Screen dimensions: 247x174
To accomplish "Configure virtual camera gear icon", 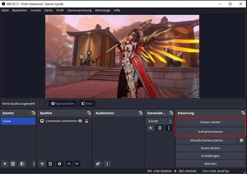I will click(241, 140).
